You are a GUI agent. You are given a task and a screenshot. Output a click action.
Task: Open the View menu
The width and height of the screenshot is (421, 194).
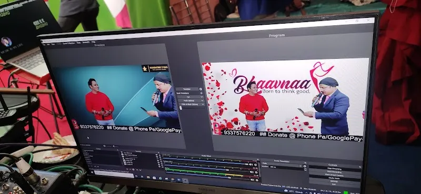click(53, 44)
